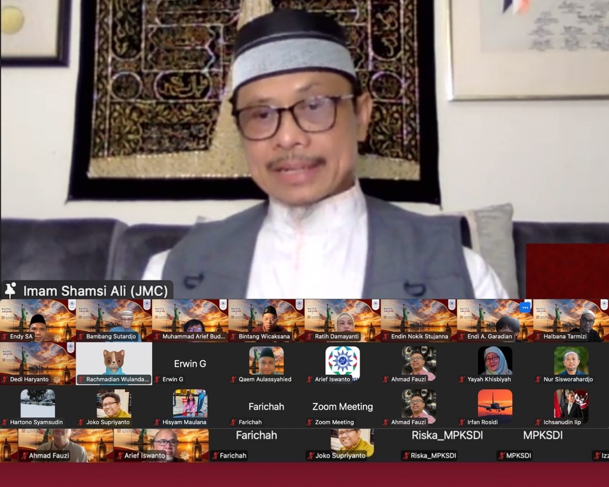This screenshot has height=487, width=609.
Task: Click muted mic icon beside Hartono Syamsudin
Action: 4,422
